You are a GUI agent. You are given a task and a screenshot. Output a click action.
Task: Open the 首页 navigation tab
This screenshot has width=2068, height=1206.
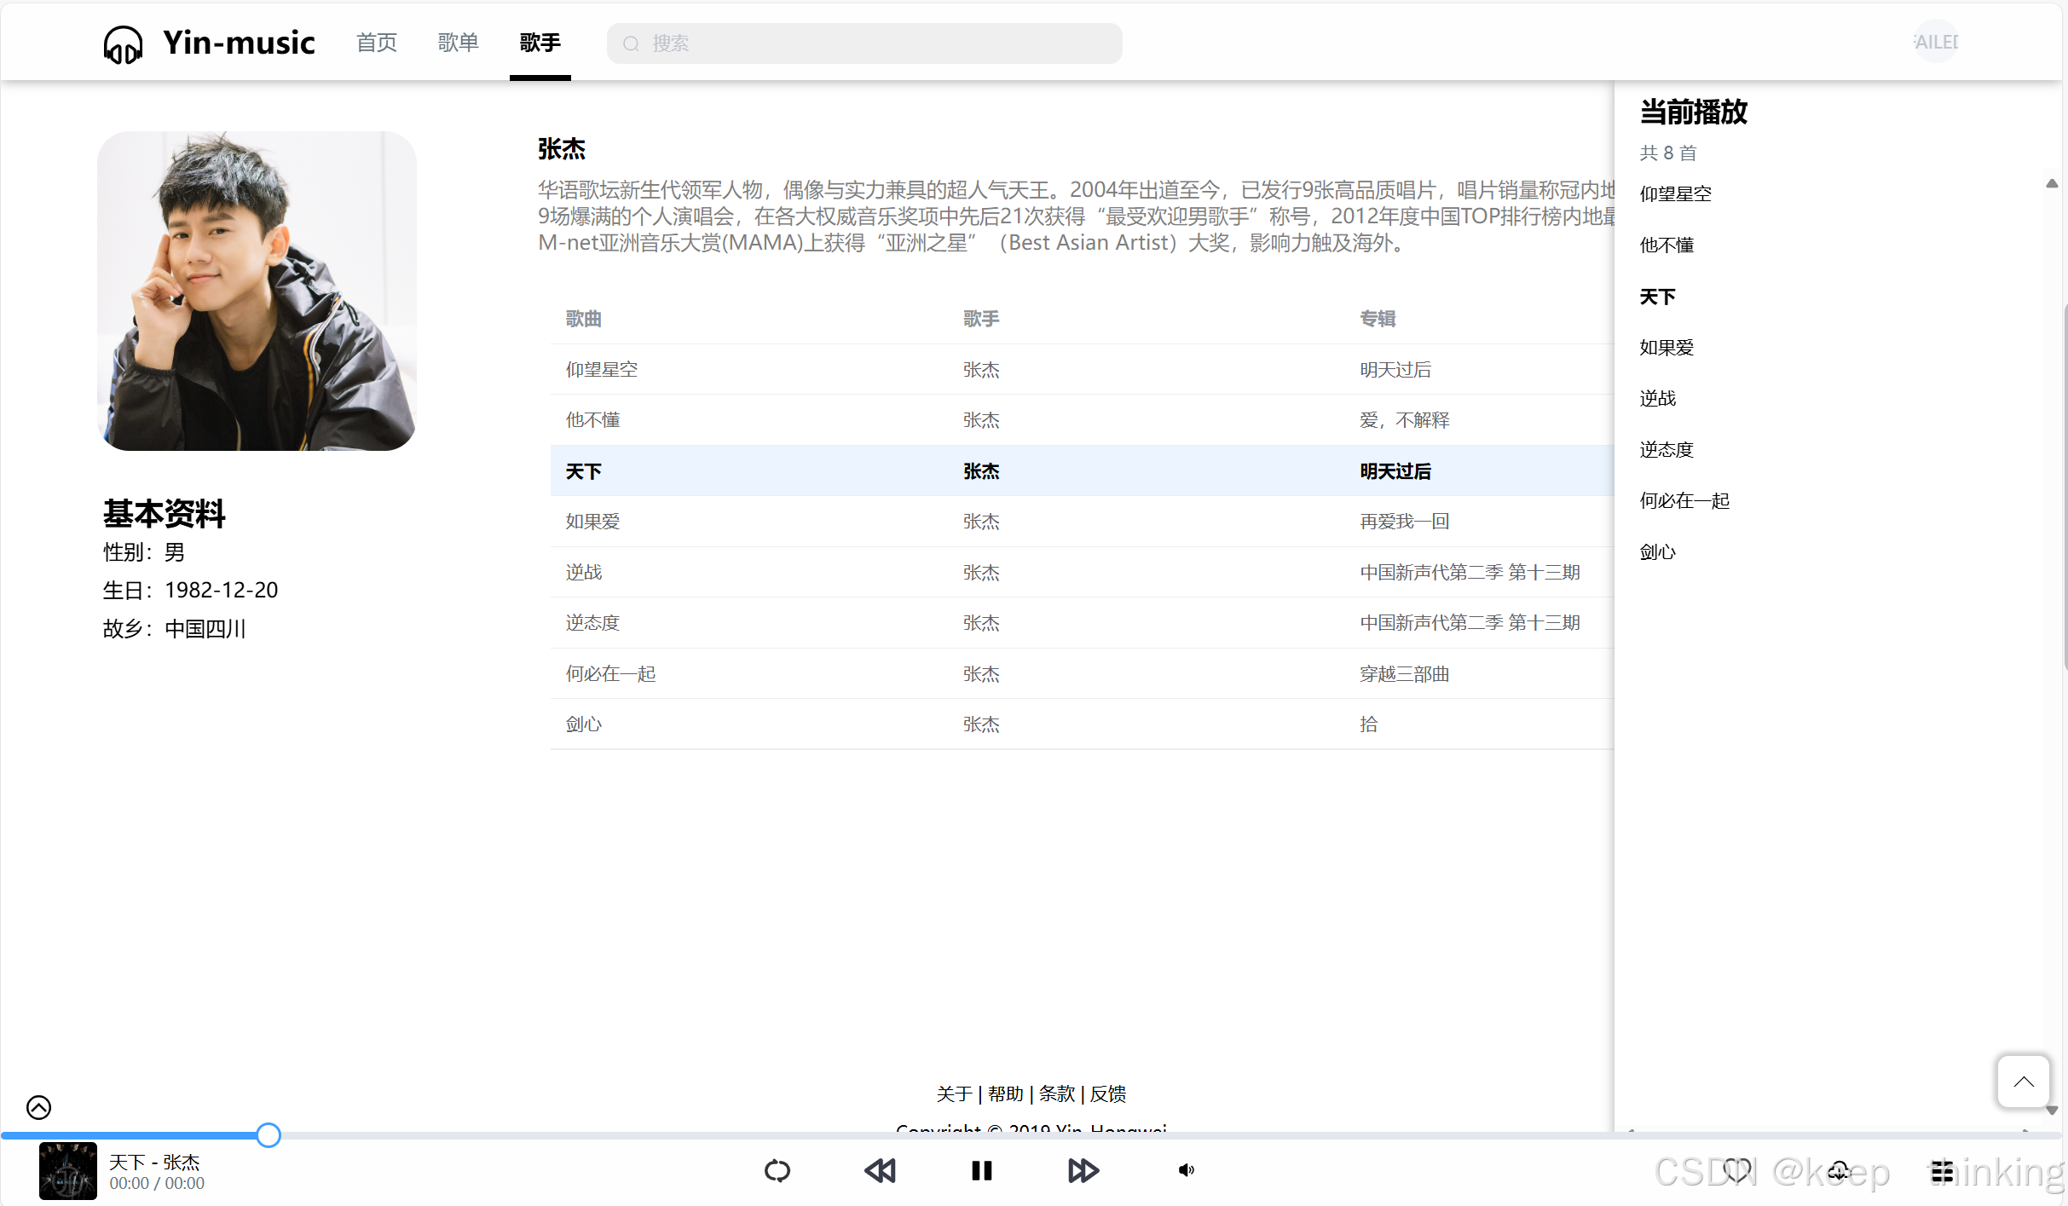pos(376,43)
